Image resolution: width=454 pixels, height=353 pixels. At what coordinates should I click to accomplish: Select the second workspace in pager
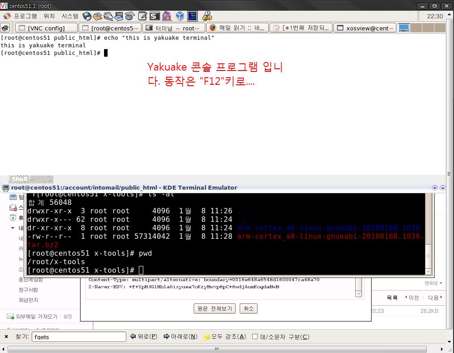coord(416,28)
